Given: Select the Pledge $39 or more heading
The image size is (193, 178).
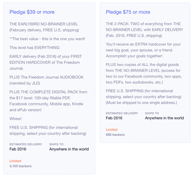Looking at the screenshot, I should 32,12.
